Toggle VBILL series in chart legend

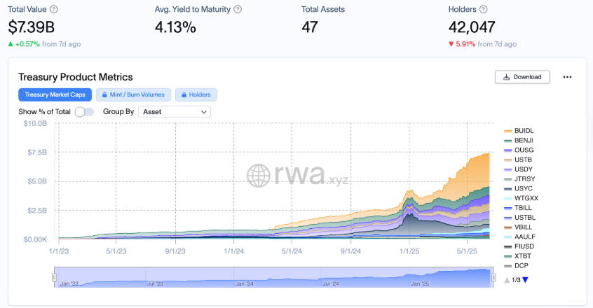518,227
